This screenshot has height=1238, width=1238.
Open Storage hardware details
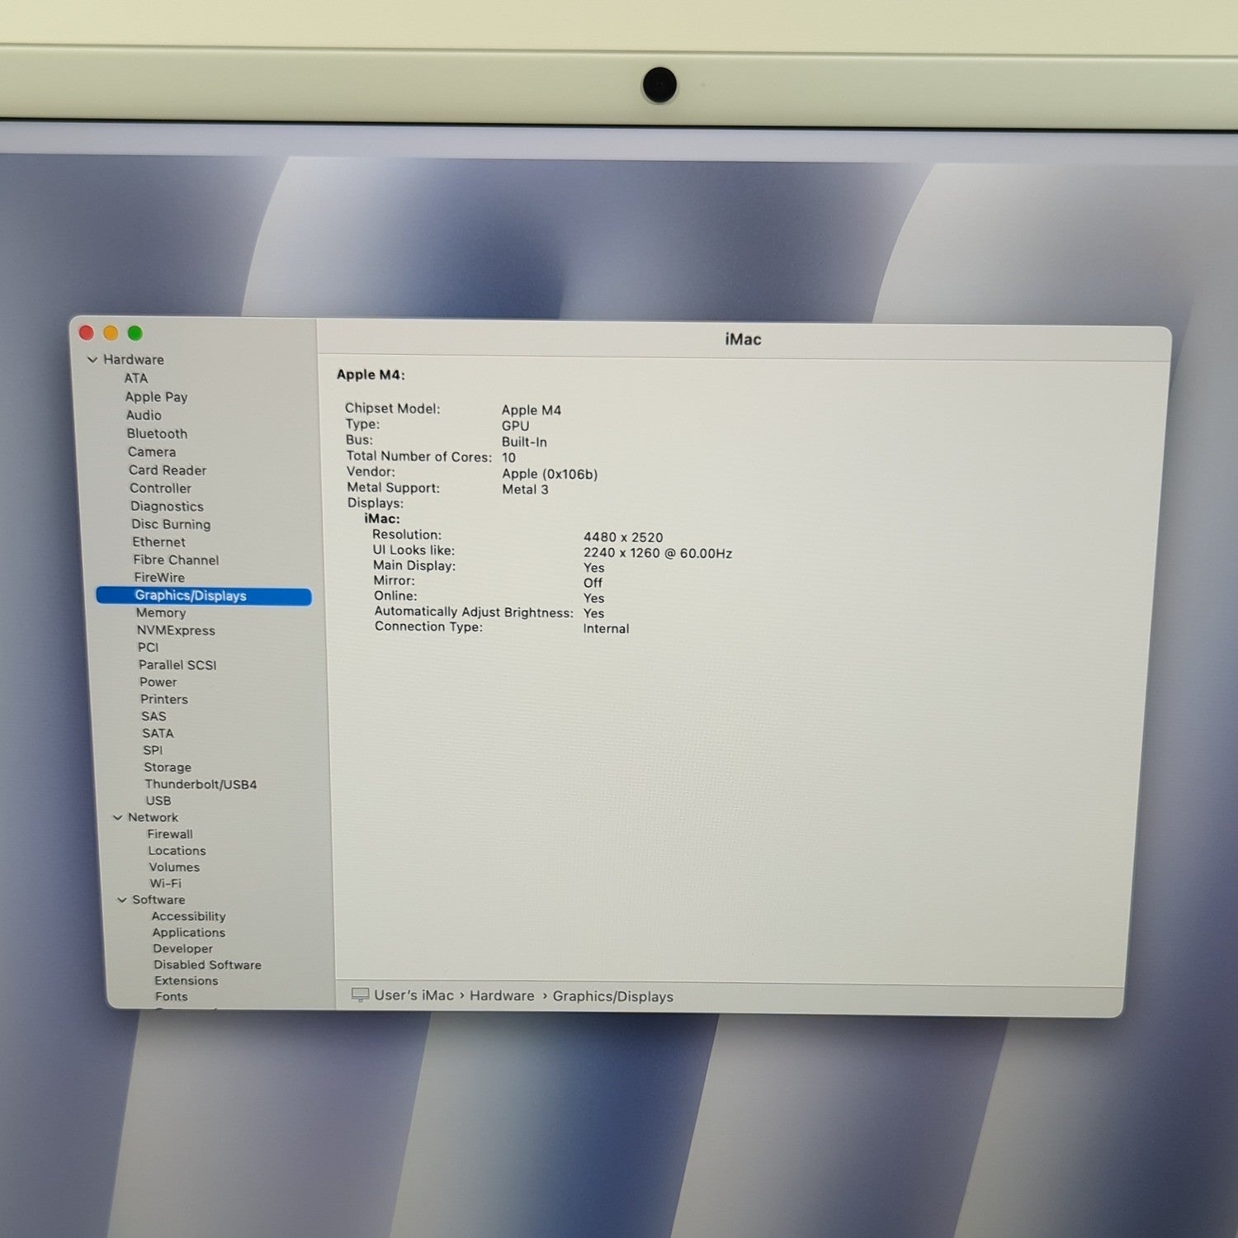coord(168,768)
